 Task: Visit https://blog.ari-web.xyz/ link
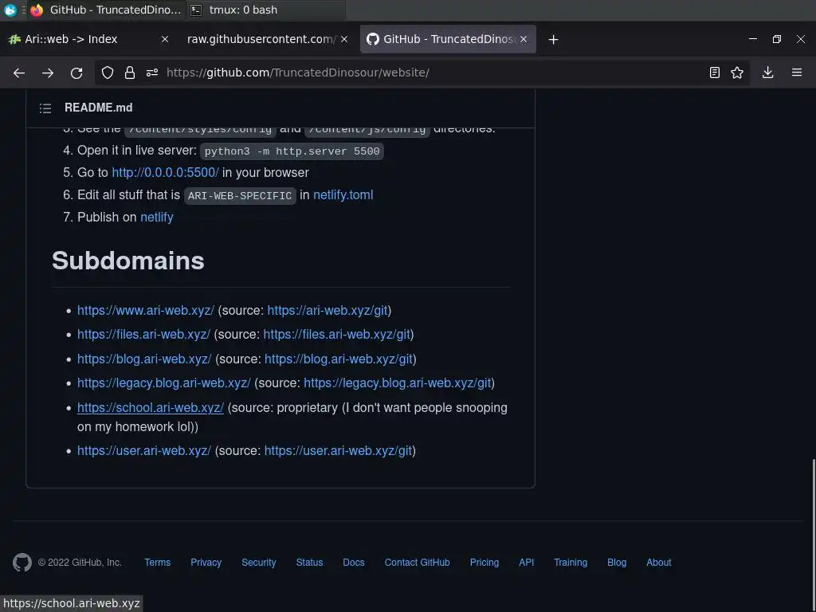(x=144, y=359)
